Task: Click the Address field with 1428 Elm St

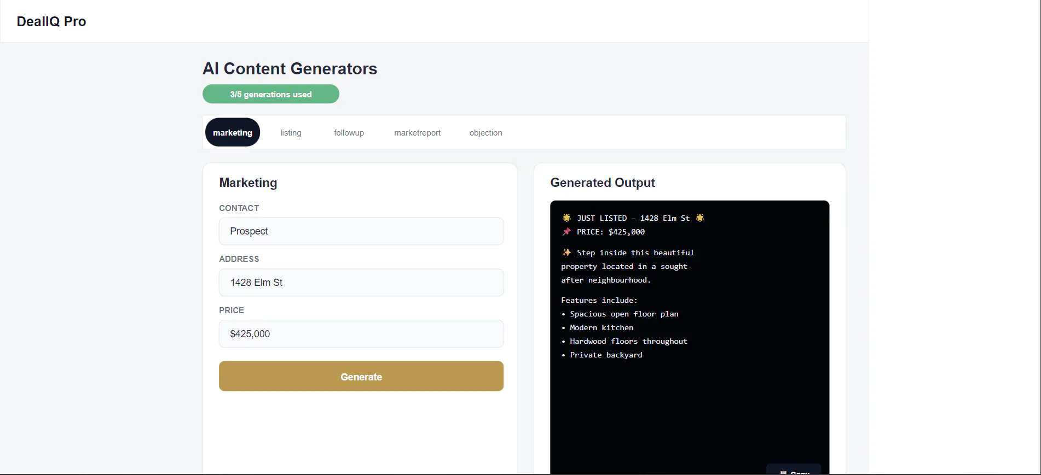Action: pos(361,283)
